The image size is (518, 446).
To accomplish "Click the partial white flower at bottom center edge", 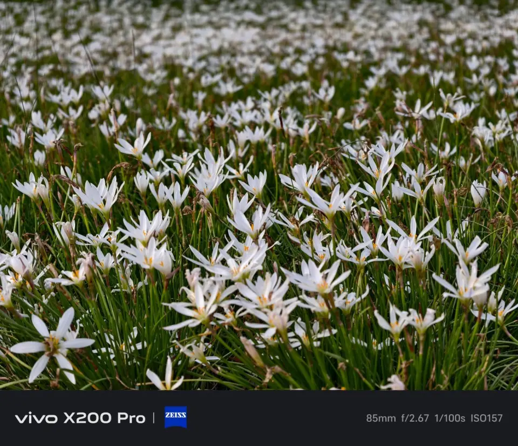I will point(166,376).
